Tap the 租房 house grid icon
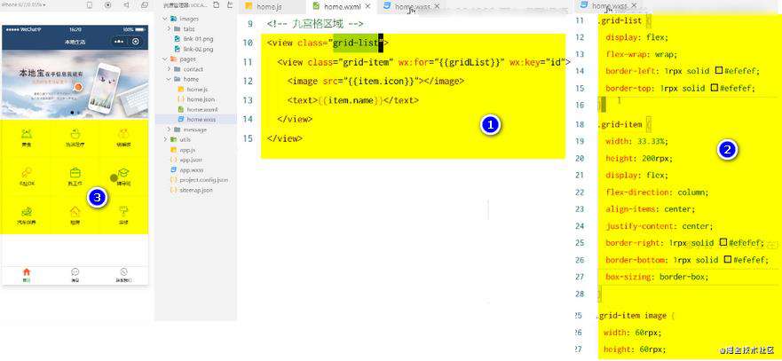This screenshot has width=782, height=361. 75,211
